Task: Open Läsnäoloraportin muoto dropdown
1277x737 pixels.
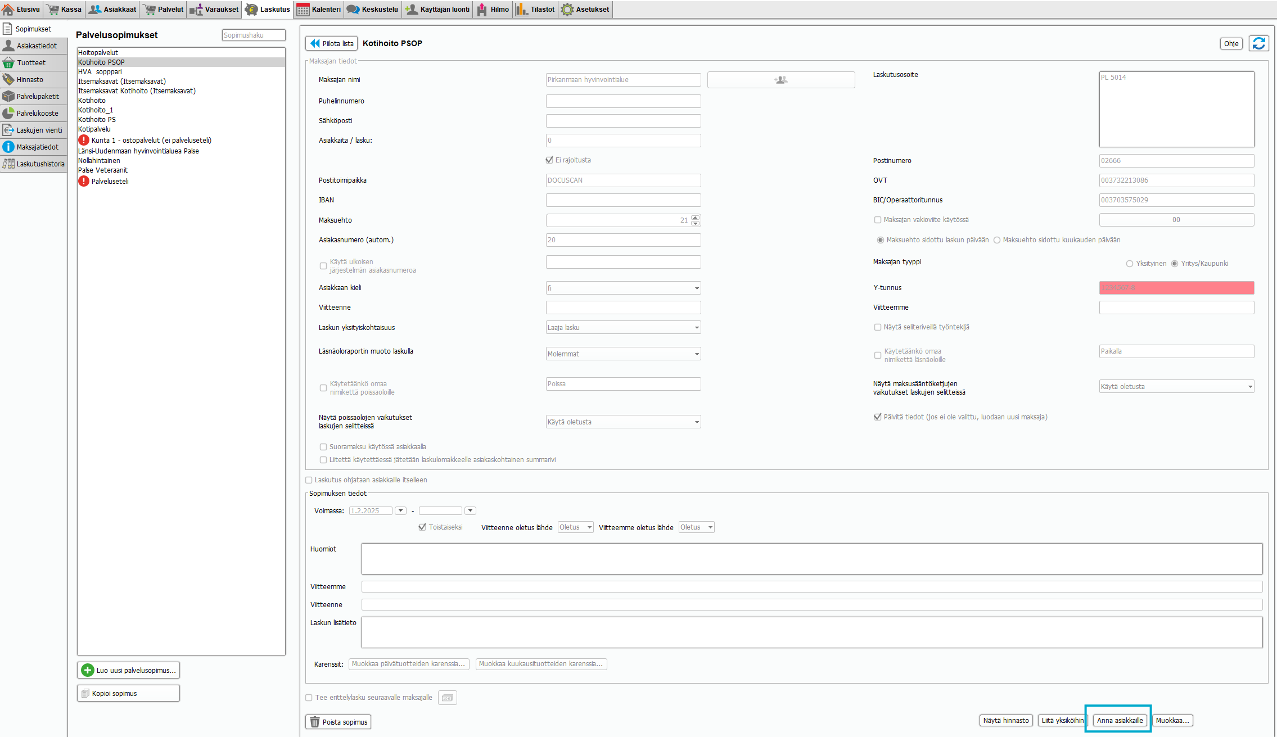Action: (x=623, y=354)
